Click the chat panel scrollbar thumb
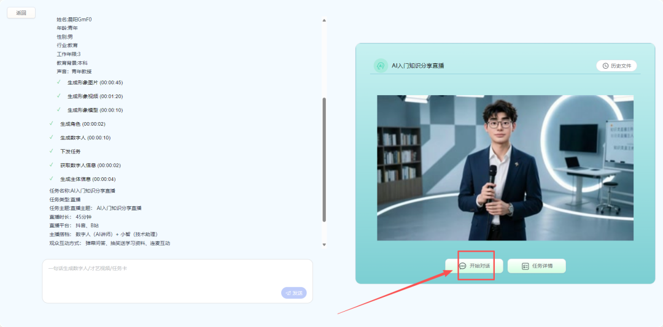Screen dimensions: 663x327 pos(324,160)
